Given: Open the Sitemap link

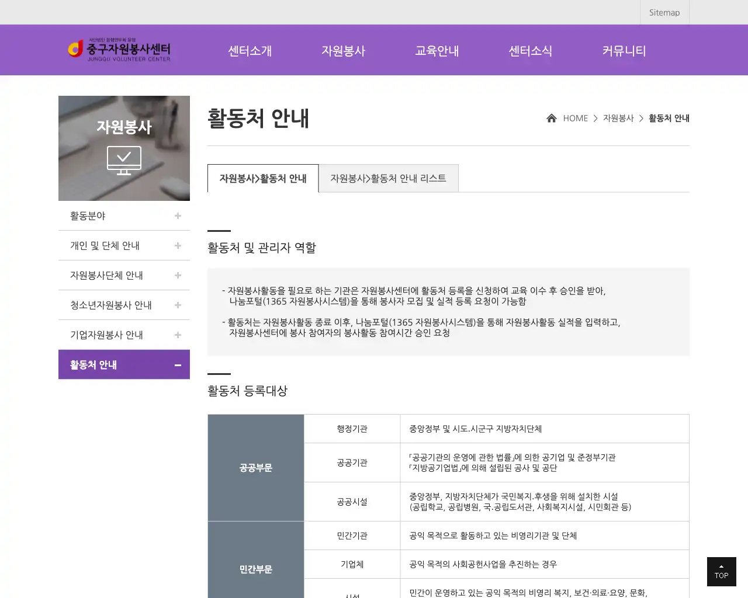Looking at the screenshot, I should tap(664, 12).
